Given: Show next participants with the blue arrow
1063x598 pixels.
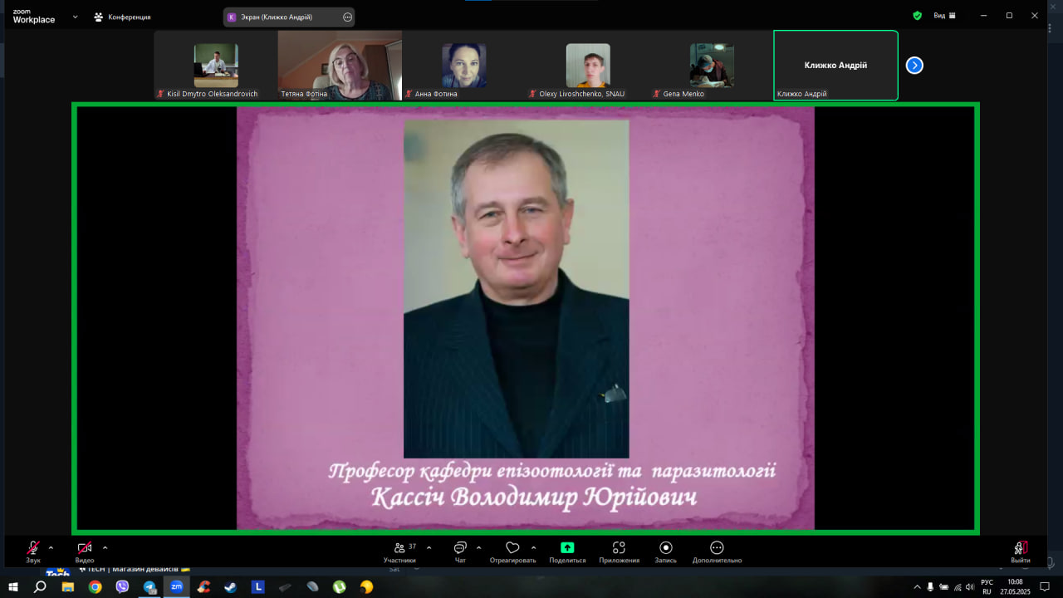Looking at the screenshot, I should click(x=914, y=65).
